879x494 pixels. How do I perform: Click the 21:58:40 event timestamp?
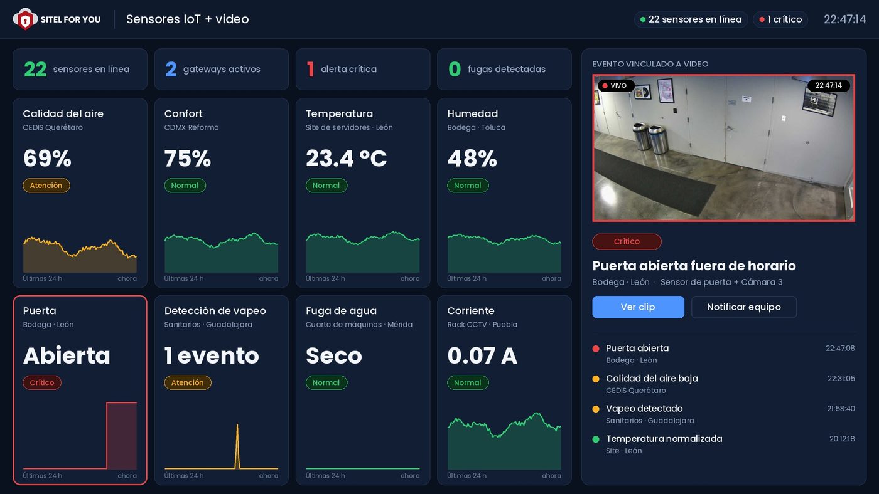[841, 409]
